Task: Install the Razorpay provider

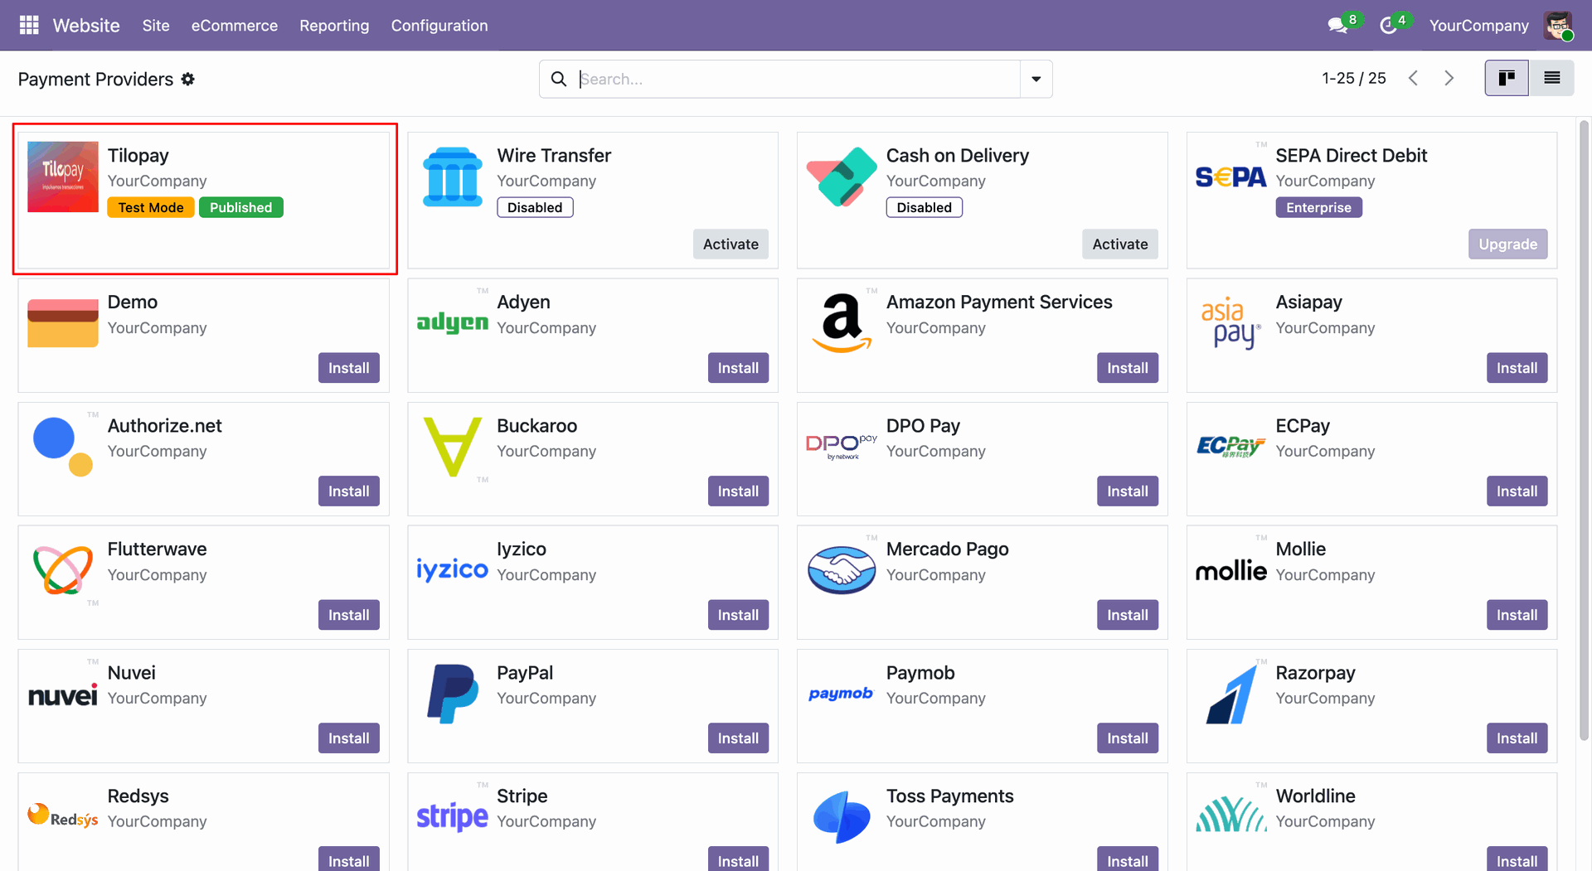Action: click(1517, 738)
